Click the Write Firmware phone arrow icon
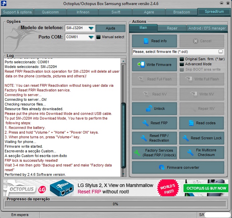Image resolution: width=232 pixels, height=218 pixels. pos(141,65)
